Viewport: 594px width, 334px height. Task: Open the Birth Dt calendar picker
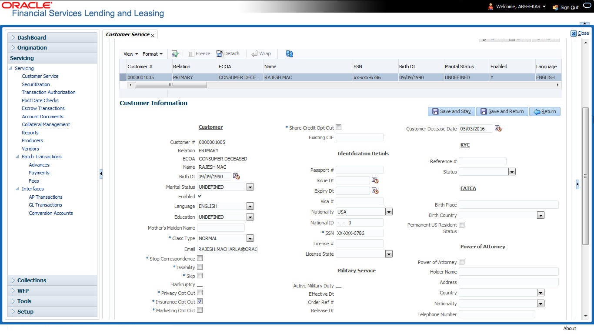(x=236, y=176)
